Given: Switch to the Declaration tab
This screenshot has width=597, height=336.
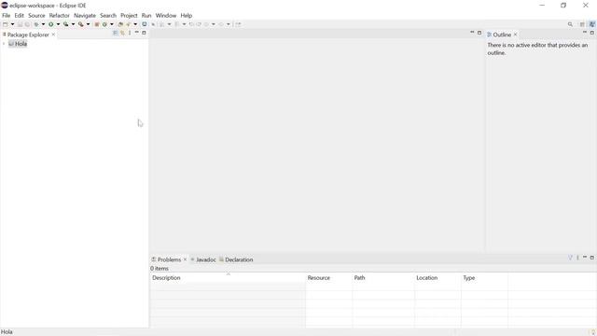Looking at the screenshot, I should pyautogui.click(x=236, y=259).
